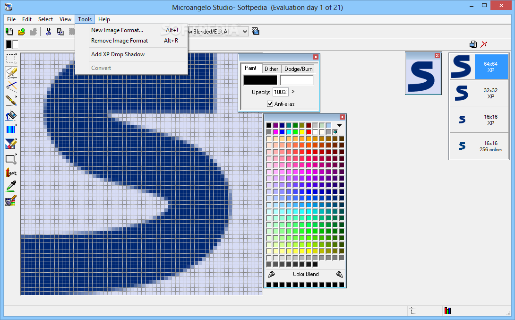515x320 pixels.
Task: Click the foreground/background color indicator below toolbar
Action: click(12, 44)
